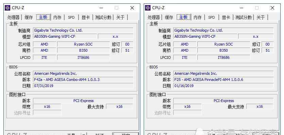This screenshot has height=135, width=284.
Task: Click the F25 BIOS version field
Action: (x=223, y=80)
